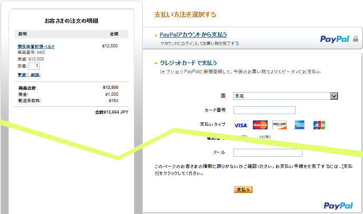This screenshot has width=363, height=214.
Task: Expand the PayPalアカウントから支払う section arrow
Action: point(156,35)
